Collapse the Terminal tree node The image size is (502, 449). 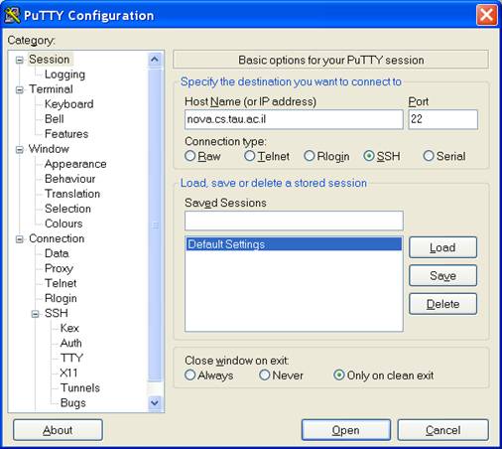tap(20, 89)
